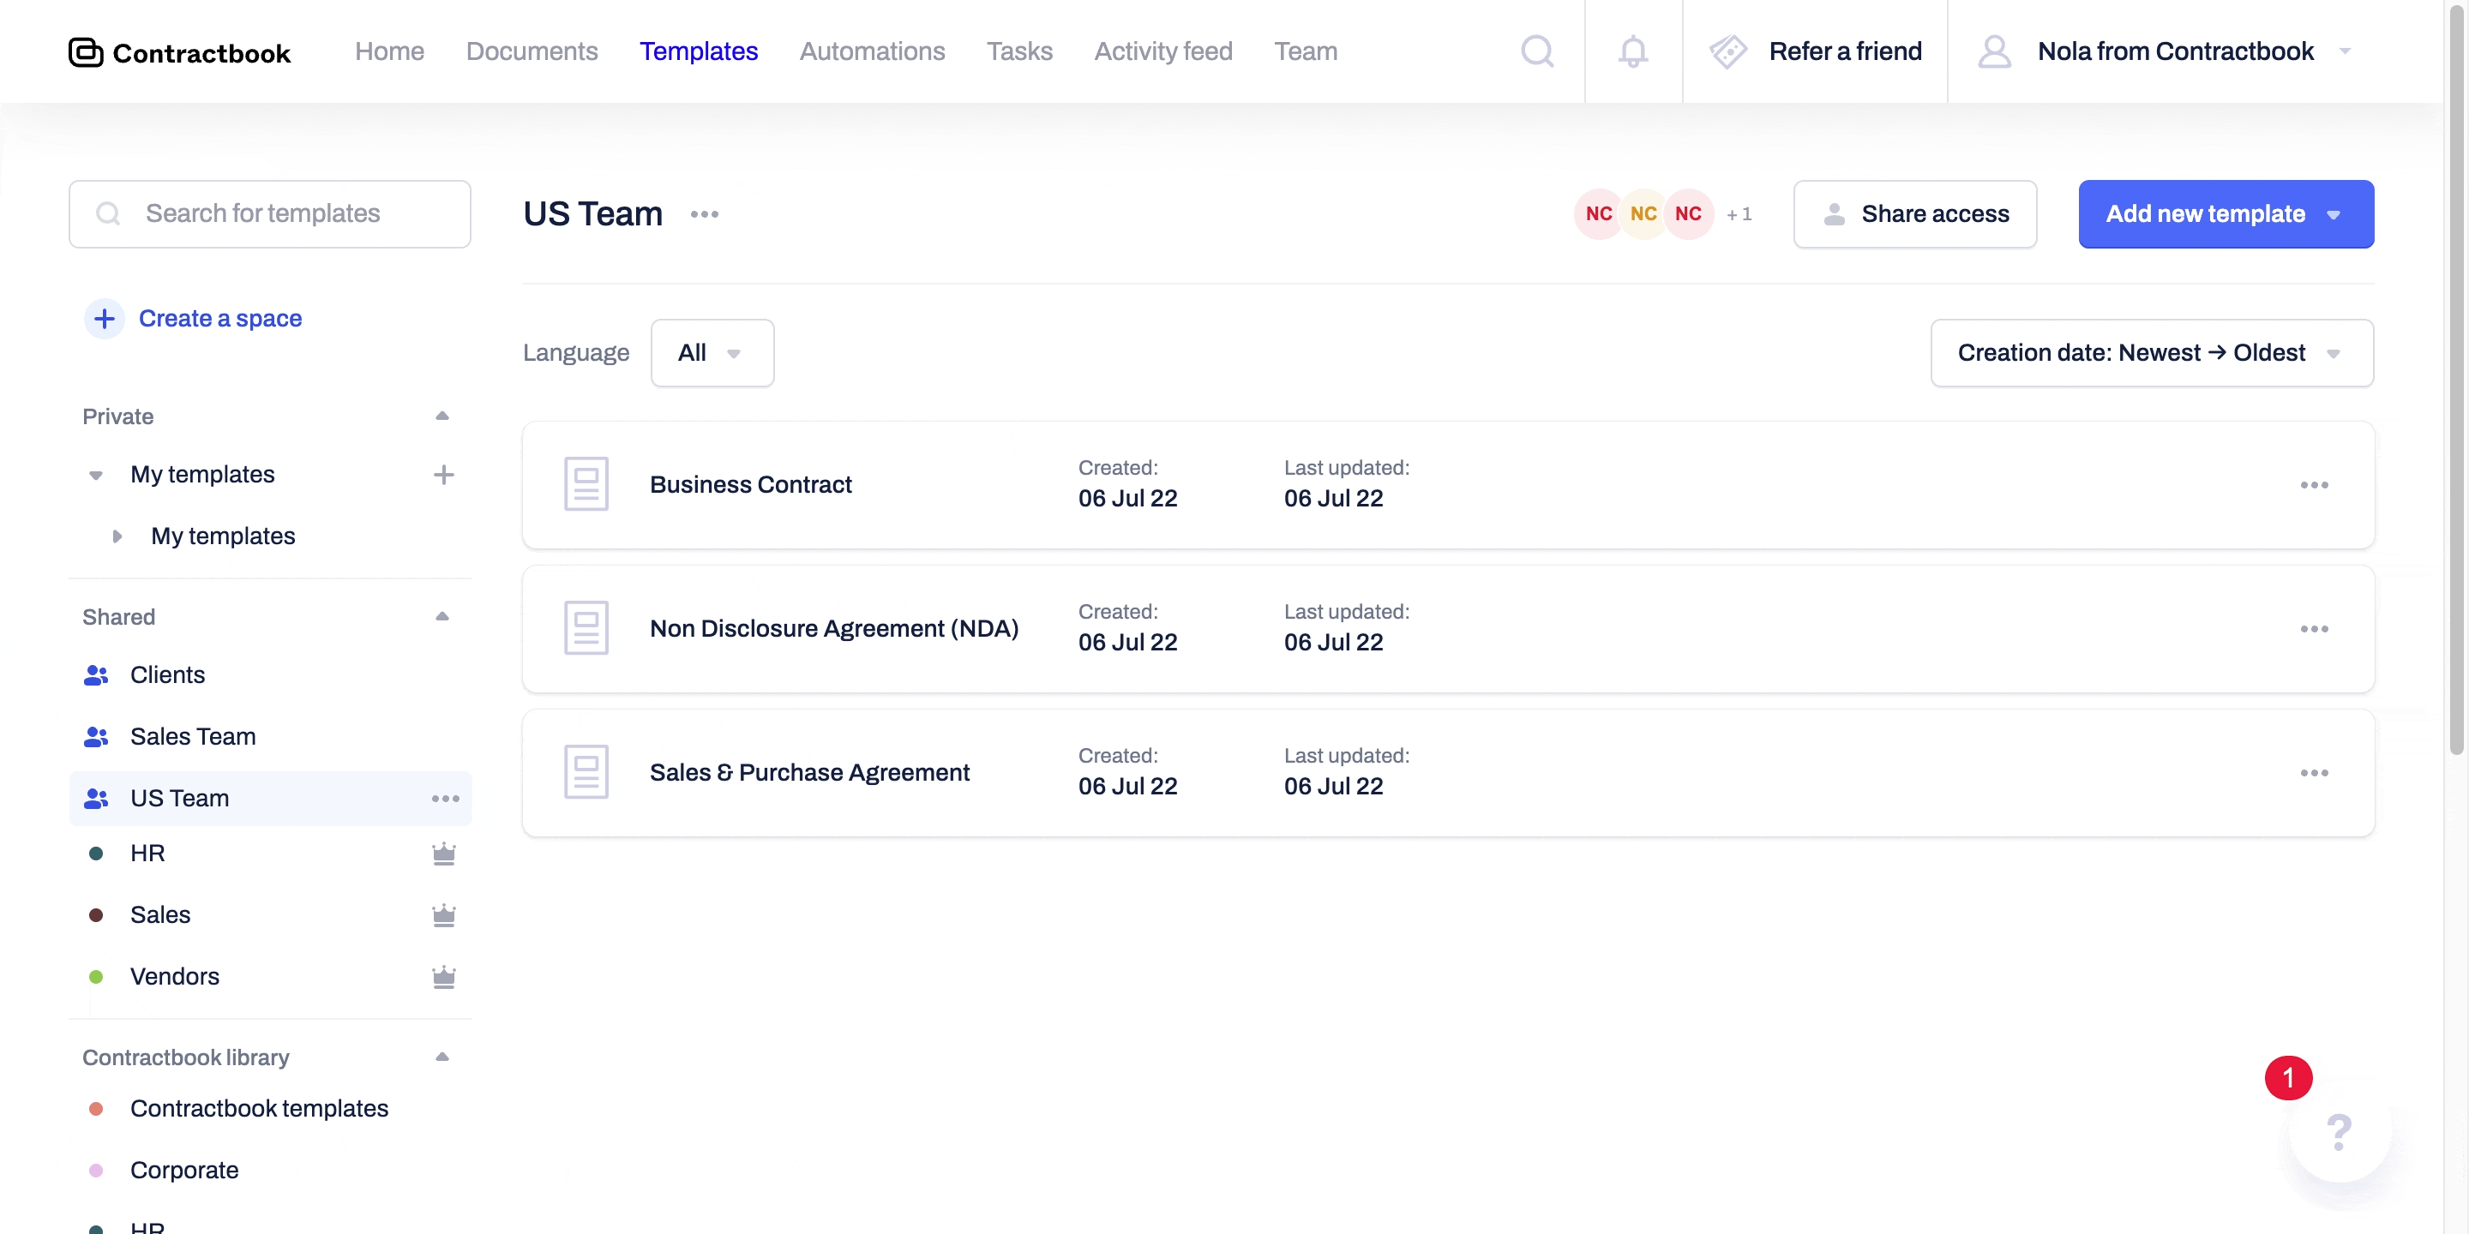Open more options for Business Contract
Screen dimensions: 2469x1234
point(2314,485)
